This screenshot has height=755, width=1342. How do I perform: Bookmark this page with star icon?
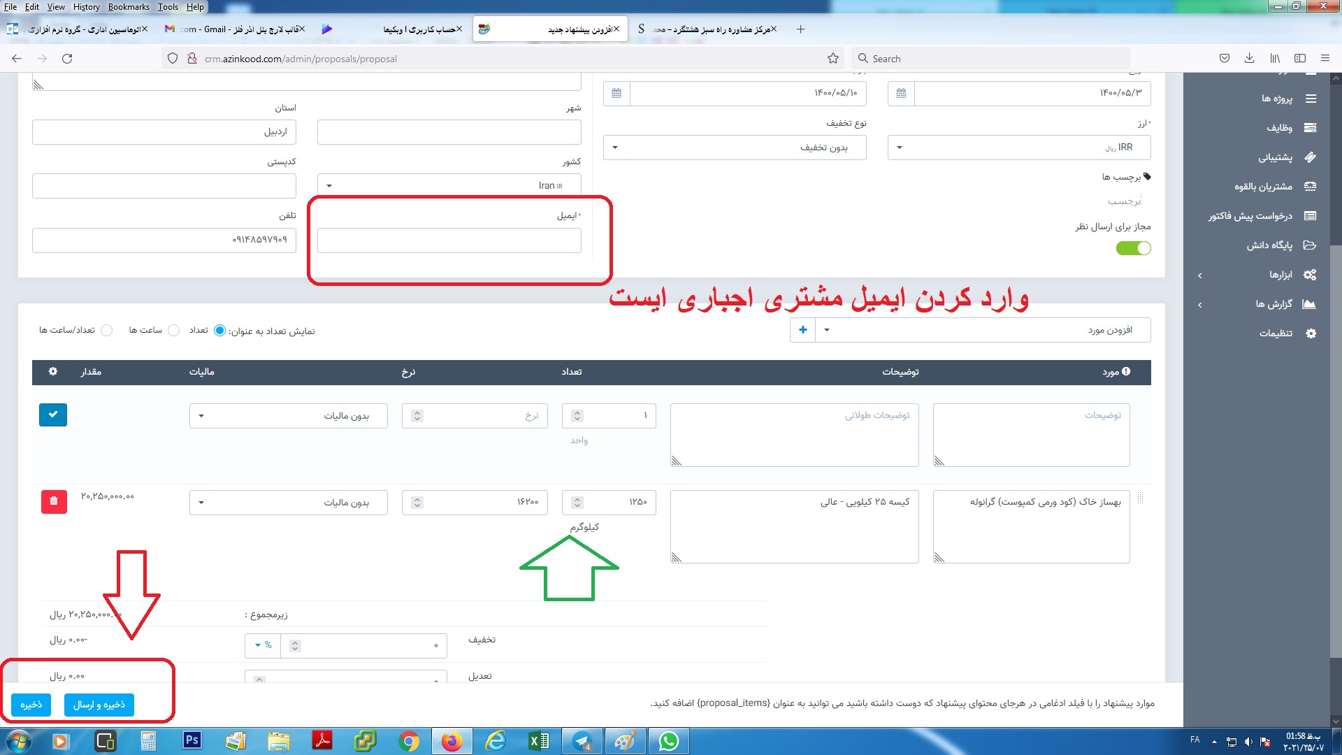[x=833, y=59]
